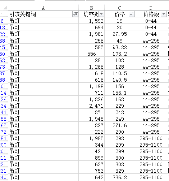Open filter dropdown for 价格段 column
Screen dimensions: 169x181
pos(164,14)
